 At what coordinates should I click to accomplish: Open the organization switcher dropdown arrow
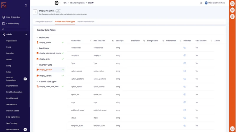coord(60,3)
